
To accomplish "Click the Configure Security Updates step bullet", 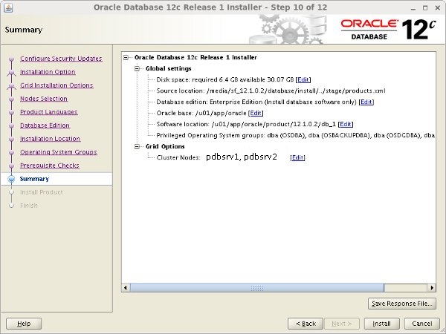I will coord(11,59).
